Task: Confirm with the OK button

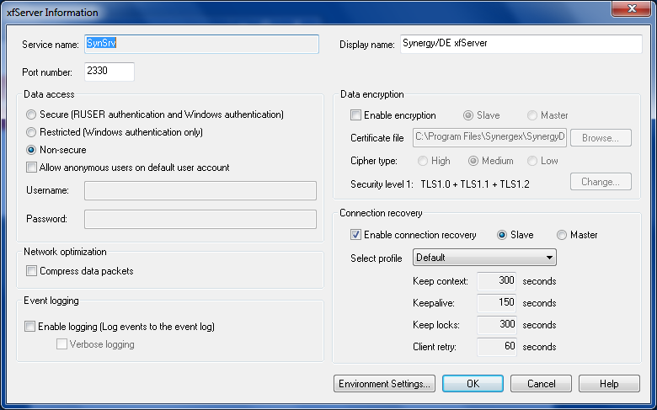Action: (x=473, y=384)
